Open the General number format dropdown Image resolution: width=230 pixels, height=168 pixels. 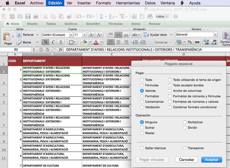215,34
